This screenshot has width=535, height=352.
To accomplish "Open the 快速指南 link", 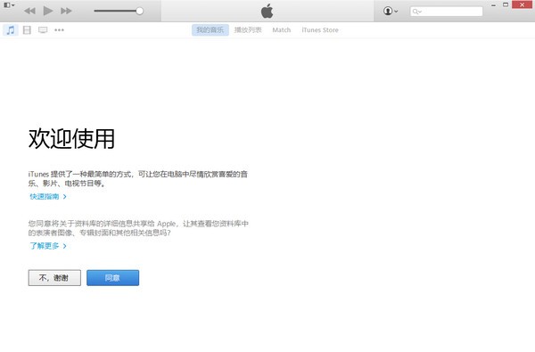I will 48,196.
